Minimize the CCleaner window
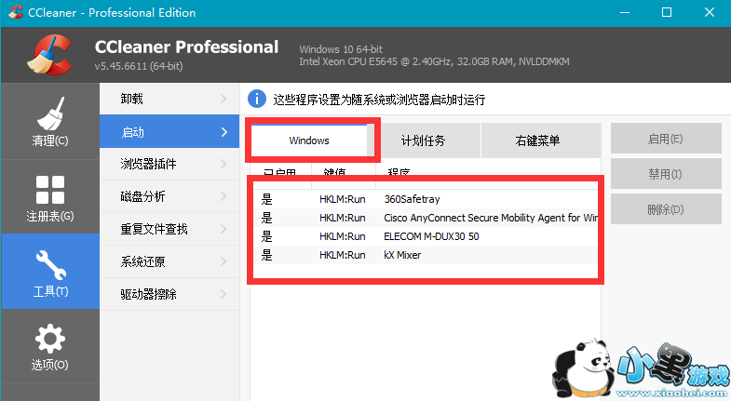The image size is (731, 401). 625,13
